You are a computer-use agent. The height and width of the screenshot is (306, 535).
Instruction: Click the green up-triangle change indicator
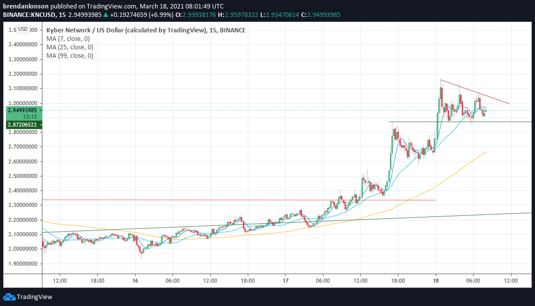pyautogui.click(x=106, y=14)
